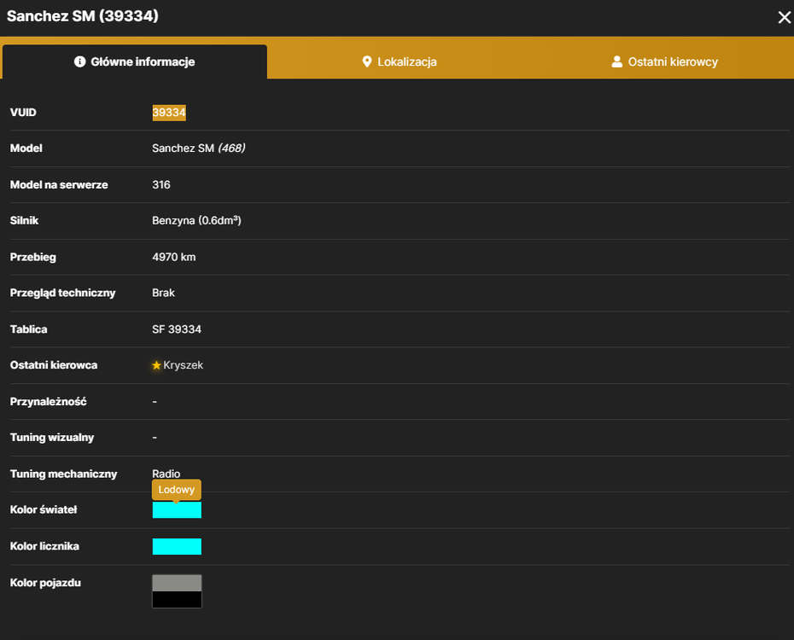Click the info icon on Główne informacje

click(x=79, y=61)
